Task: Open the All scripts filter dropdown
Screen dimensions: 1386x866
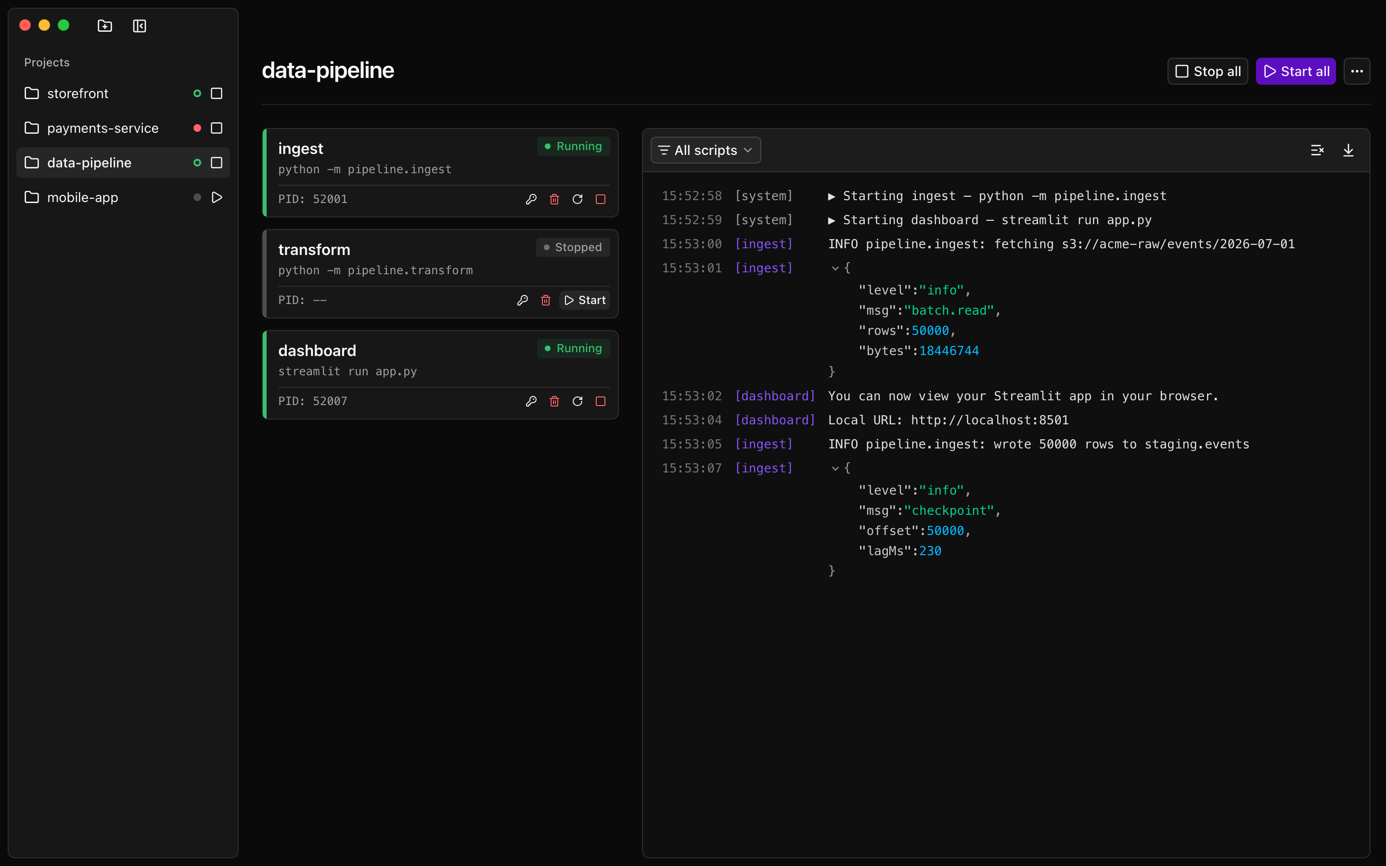Action: pos(706,150)
